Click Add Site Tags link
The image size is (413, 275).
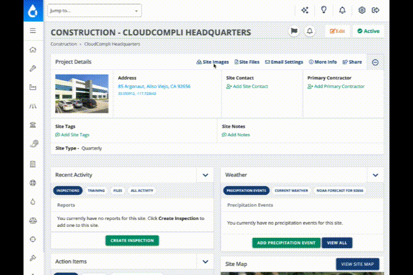[x=72, y=135]
